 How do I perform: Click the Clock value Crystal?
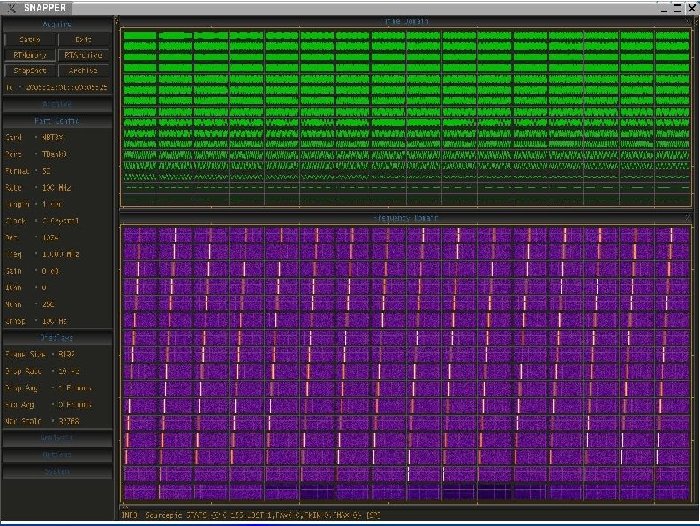(60, 221)
